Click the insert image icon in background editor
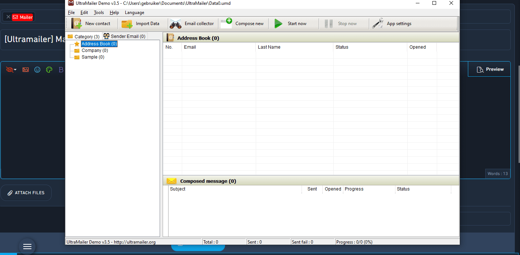Viewport: 520px width, 255px height. (26, 70)
